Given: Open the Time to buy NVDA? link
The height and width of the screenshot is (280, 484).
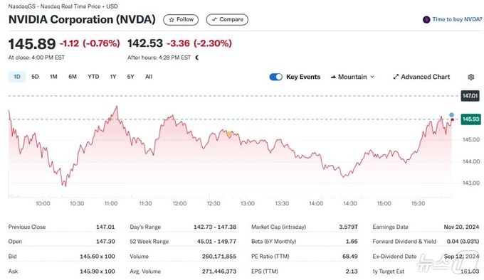Looking at the screenshot, I should pos(457,19).
